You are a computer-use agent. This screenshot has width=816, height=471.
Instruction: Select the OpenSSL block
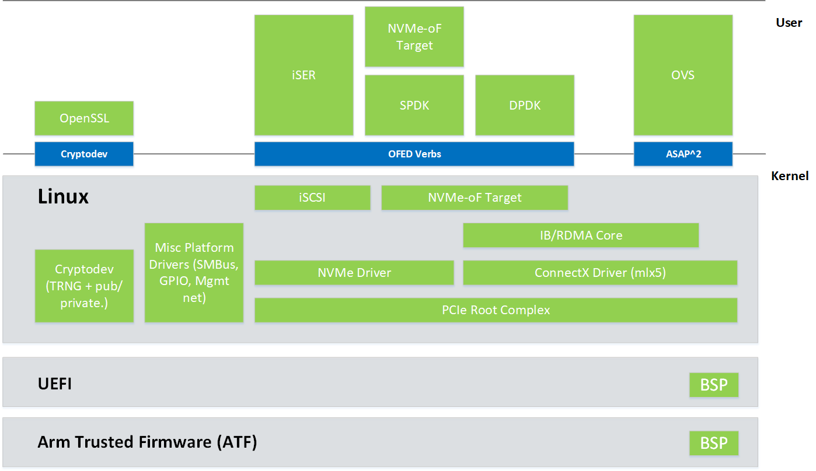(x=83, y=118)
